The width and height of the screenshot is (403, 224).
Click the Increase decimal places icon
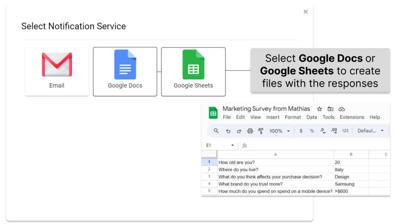coord(334,131)
